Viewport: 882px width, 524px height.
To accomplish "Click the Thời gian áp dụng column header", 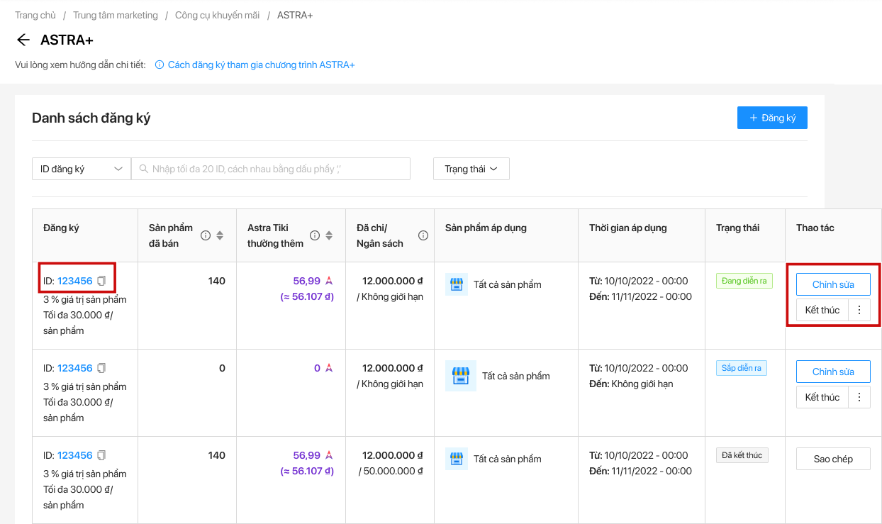I will point(628,228).
